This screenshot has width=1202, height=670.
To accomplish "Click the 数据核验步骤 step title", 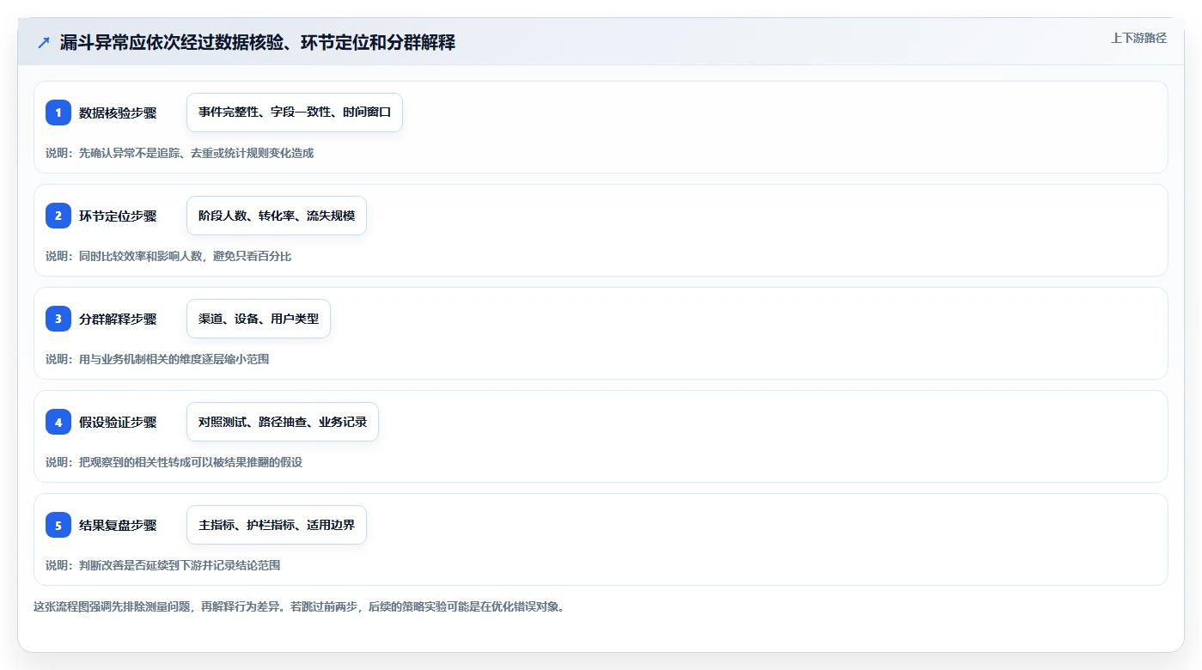I will 118,113.
